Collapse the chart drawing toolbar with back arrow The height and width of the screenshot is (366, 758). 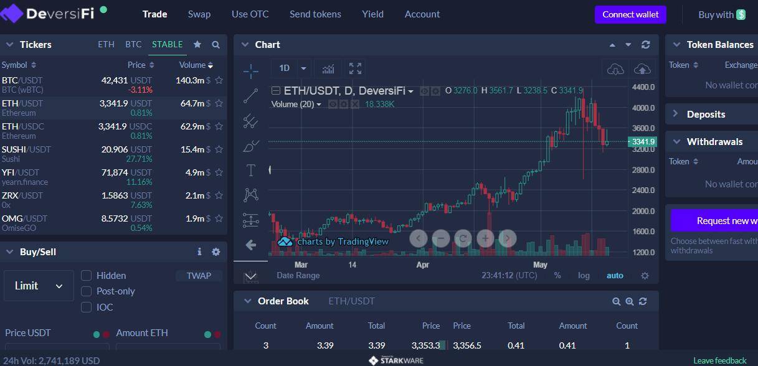(251, 245)
